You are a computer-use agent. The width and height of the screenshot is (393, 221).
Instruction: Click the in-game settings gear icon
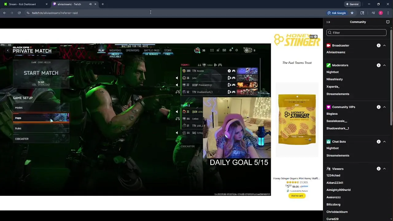236,50
